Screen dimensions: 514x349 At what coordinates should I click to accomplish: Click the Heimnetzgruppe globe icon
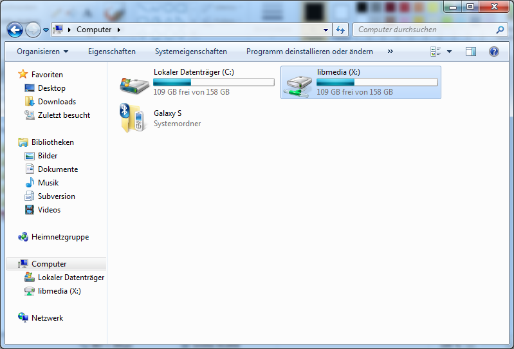coord(23,237)
